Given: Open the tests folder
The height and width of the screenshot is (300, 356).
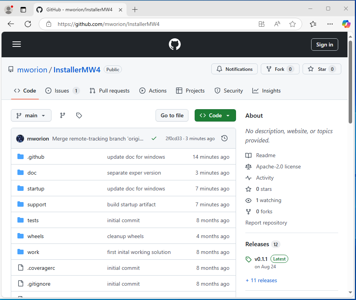Looking at the screenshot, I should (33, 221).
